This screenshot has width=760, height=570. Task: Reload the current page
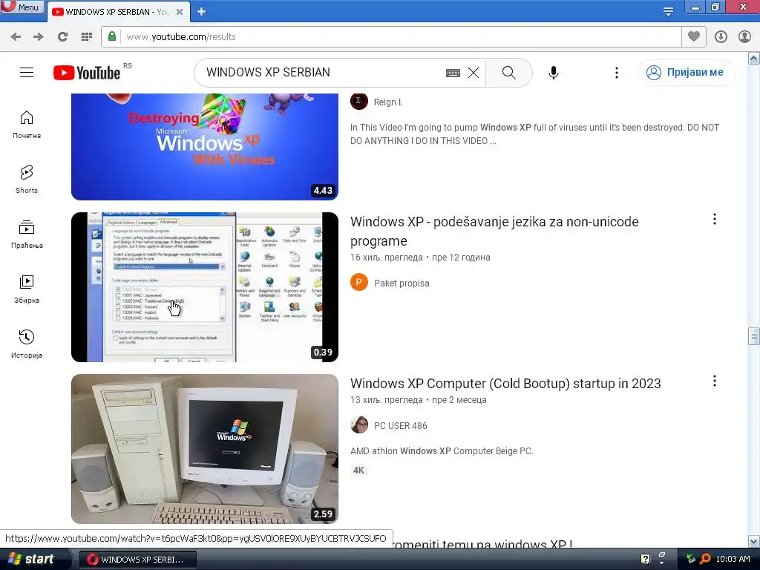tap(62, 37)
